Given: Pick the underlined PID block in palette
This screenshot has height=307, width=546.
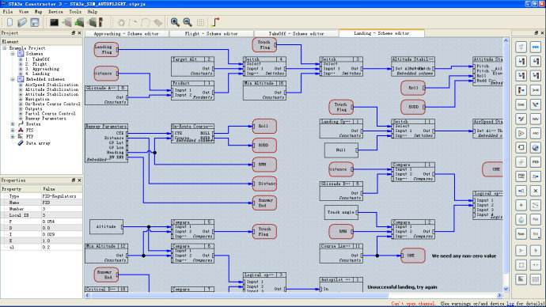Looking at the screenshot, I should tap(521, 176).
